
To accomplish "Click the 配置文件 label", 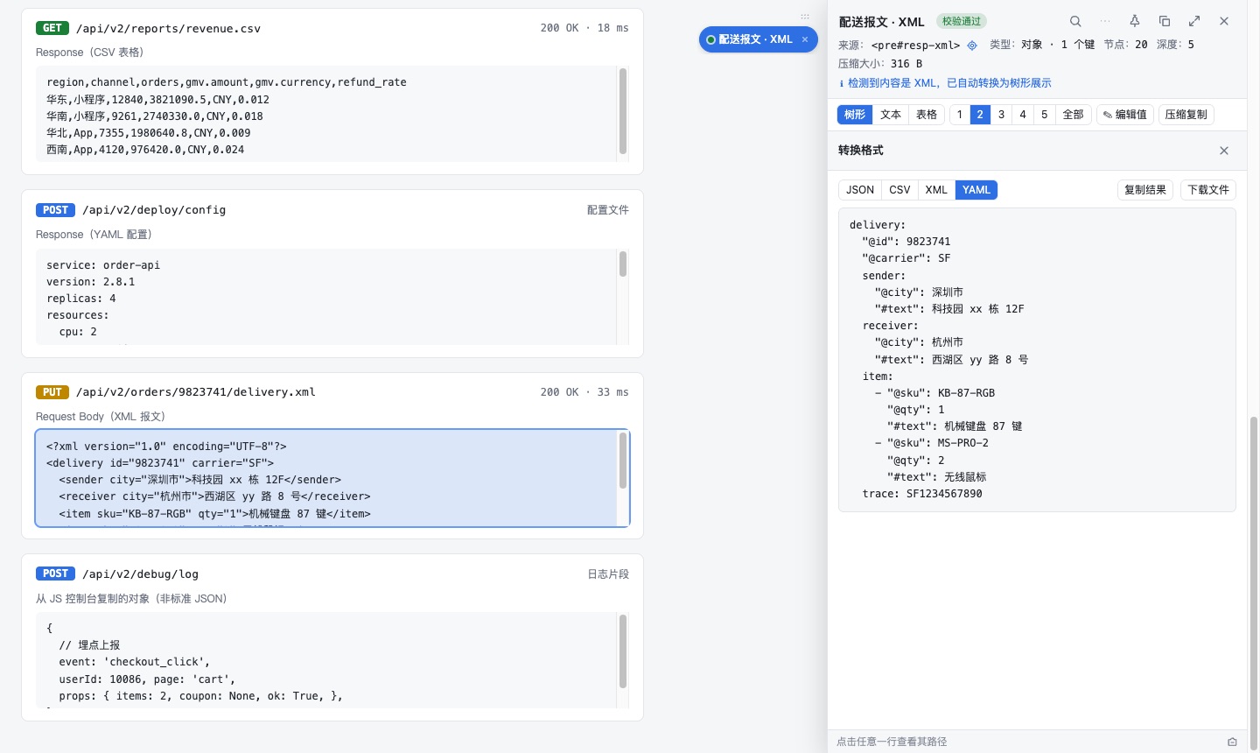I will [x=608, y=210].
